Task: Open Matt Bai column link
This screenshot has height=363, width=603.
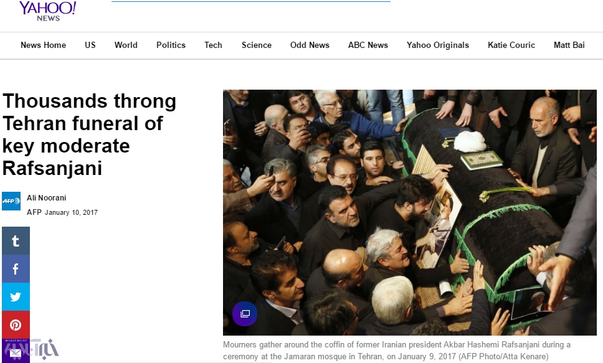Action: pos(569,45)
